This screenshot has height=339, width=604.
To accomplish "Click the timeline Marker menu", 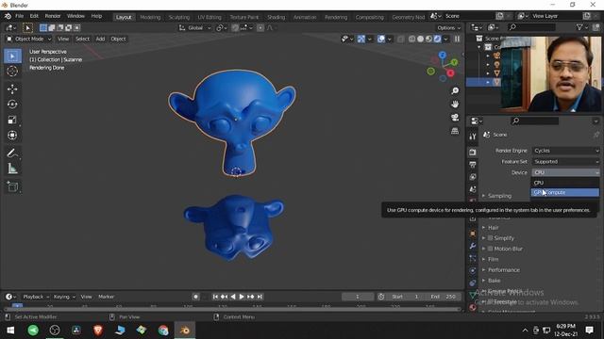I will [x=106, y=297].
